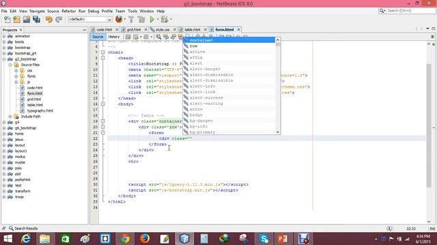The image size is (437, 245).
Task: Open Firefox from the taskbar
Action: point(145,239)
